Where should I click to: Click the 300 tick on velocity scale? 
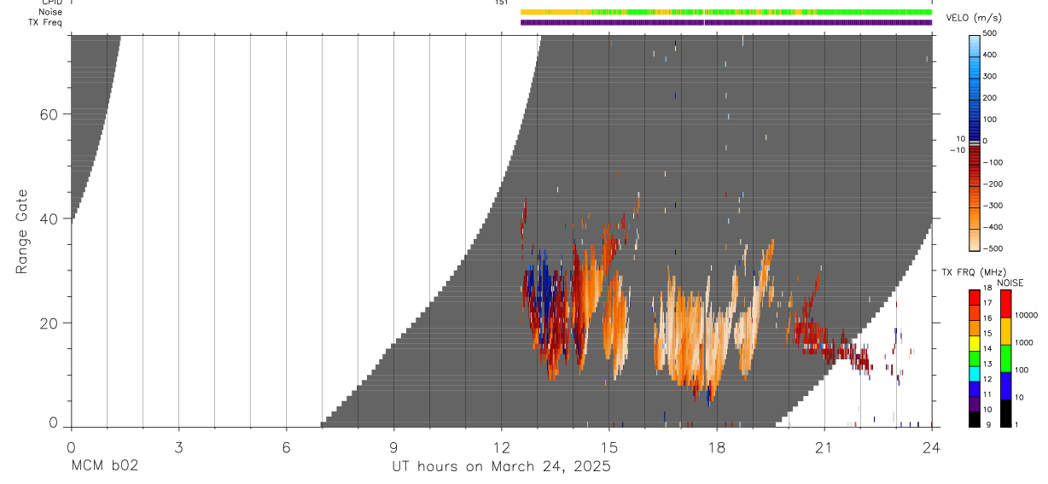click(x=991, y=77)
